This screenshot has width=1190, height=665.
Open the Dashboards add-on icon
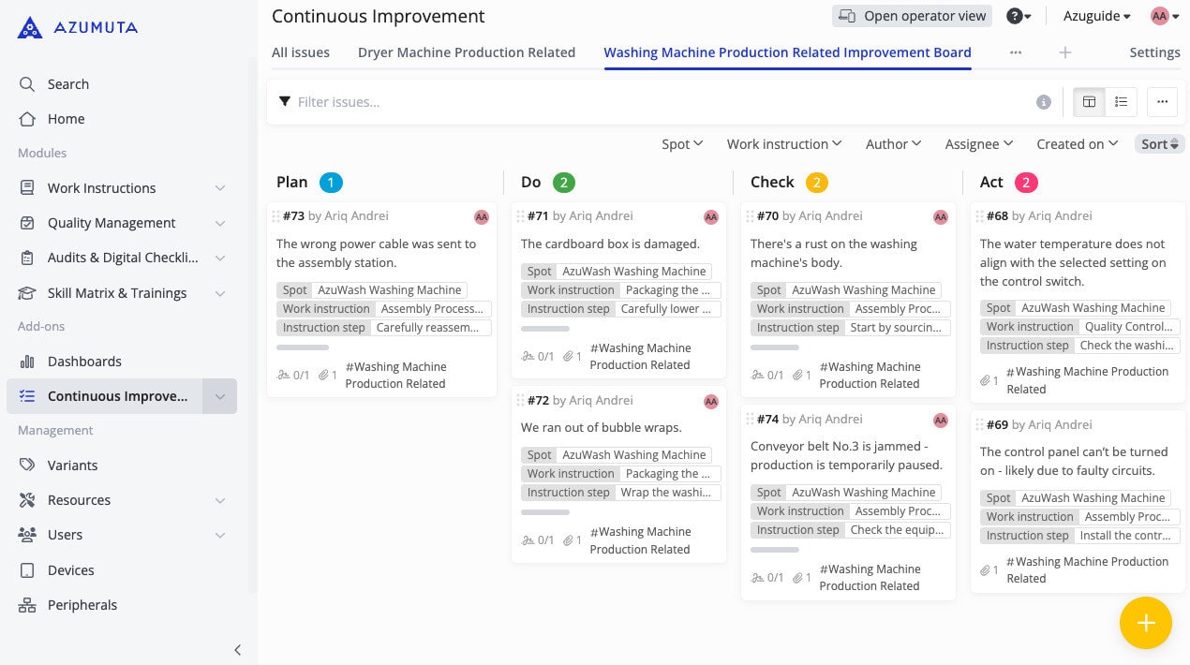point(27,362)
